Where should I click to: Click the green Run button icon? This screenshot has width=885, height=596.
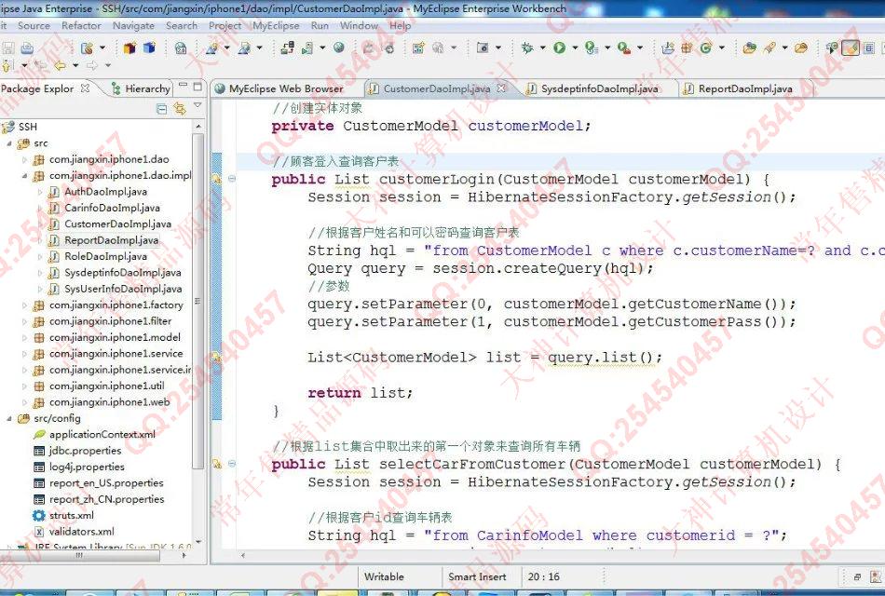559,48
